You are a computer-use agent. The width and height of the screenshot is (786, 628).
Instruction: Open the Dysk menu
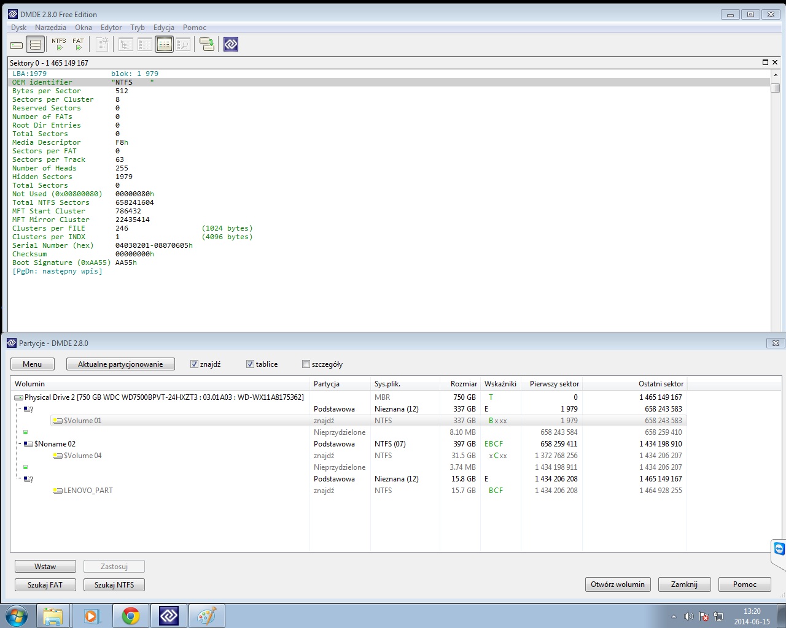click(x=18, y=28)
